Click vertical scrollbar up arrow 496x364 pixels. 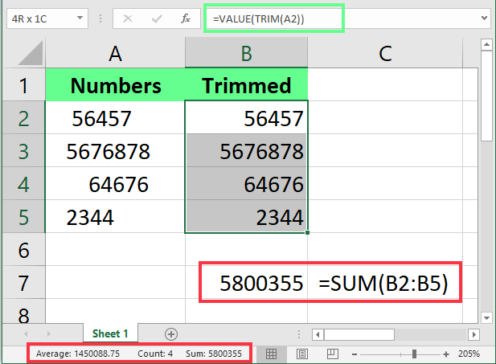(x=486, y=44)
